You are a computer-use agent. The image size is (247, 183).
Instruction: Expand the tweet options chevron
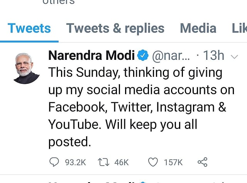pos(234,56)
